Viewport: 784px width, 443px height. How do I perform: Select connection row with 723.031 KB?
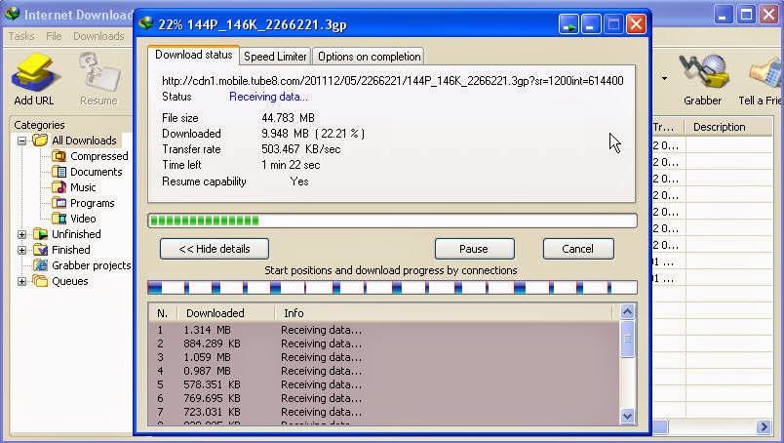(x=384, y=412)
